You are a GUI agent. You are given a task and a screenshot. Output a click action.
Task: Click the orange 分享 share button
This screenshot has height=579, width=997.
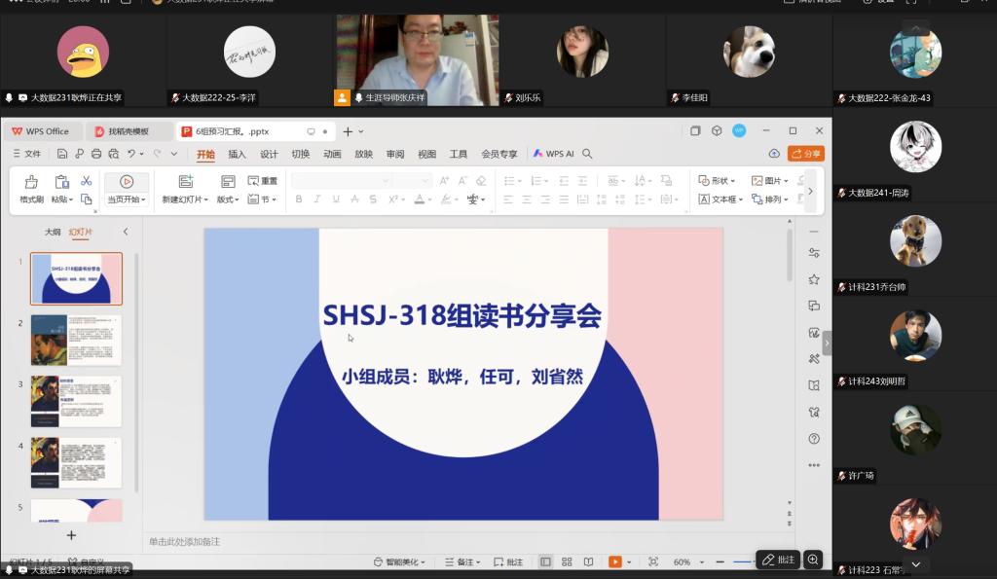(806, 154)
